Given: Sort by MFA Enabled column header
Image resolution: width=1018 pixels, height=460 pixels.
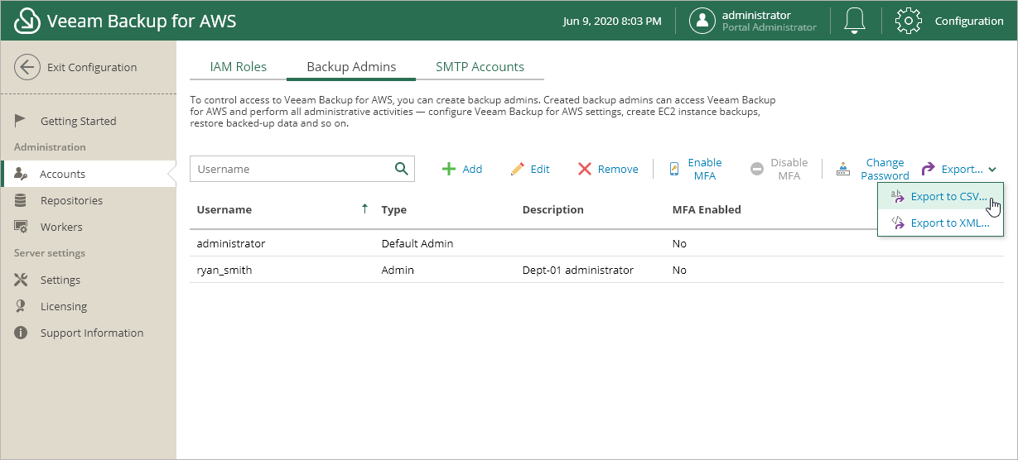Looking at the screenshot, I should tap(707, 209).
